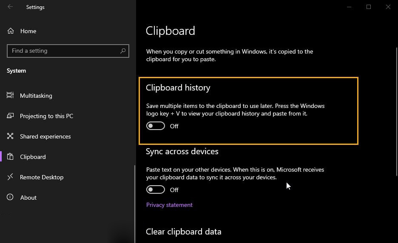Click the main content vertical scrollbar
This screenshot has height=243, width=398.
pos(396,112)
